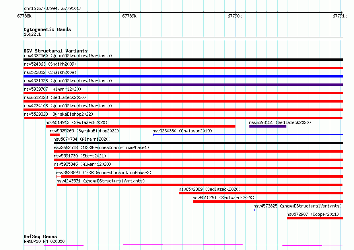The width and height of the screenshot is (354, 250).
Task: Click nsv572907 (Cooper2011) label
Action: [x=313, y=214]
